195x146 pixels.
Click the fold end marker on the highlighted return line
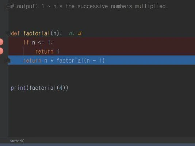8,61
